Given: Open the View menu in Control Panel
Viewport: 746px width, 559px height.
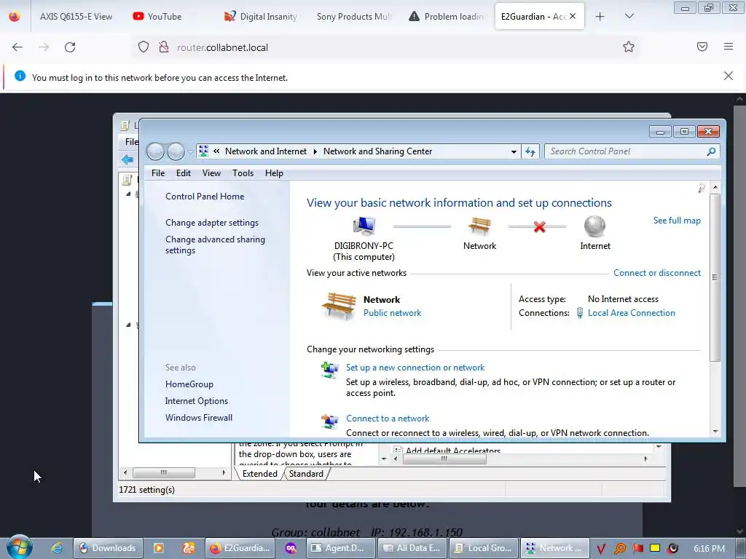Looking at the screenshot, I should [x=211, y=173].
